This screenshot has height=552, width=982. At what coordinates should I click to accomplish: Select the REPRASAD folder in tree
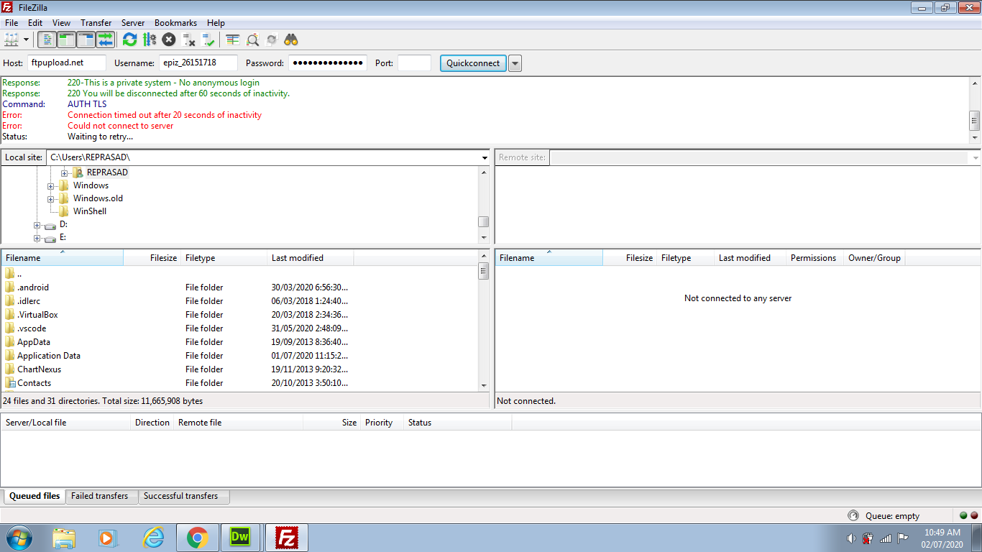[107, 172]
